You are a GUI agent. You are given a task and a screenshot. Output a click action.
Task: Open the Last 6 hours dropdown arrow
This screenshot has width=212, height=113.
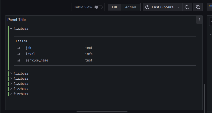(x=178, y=7)
